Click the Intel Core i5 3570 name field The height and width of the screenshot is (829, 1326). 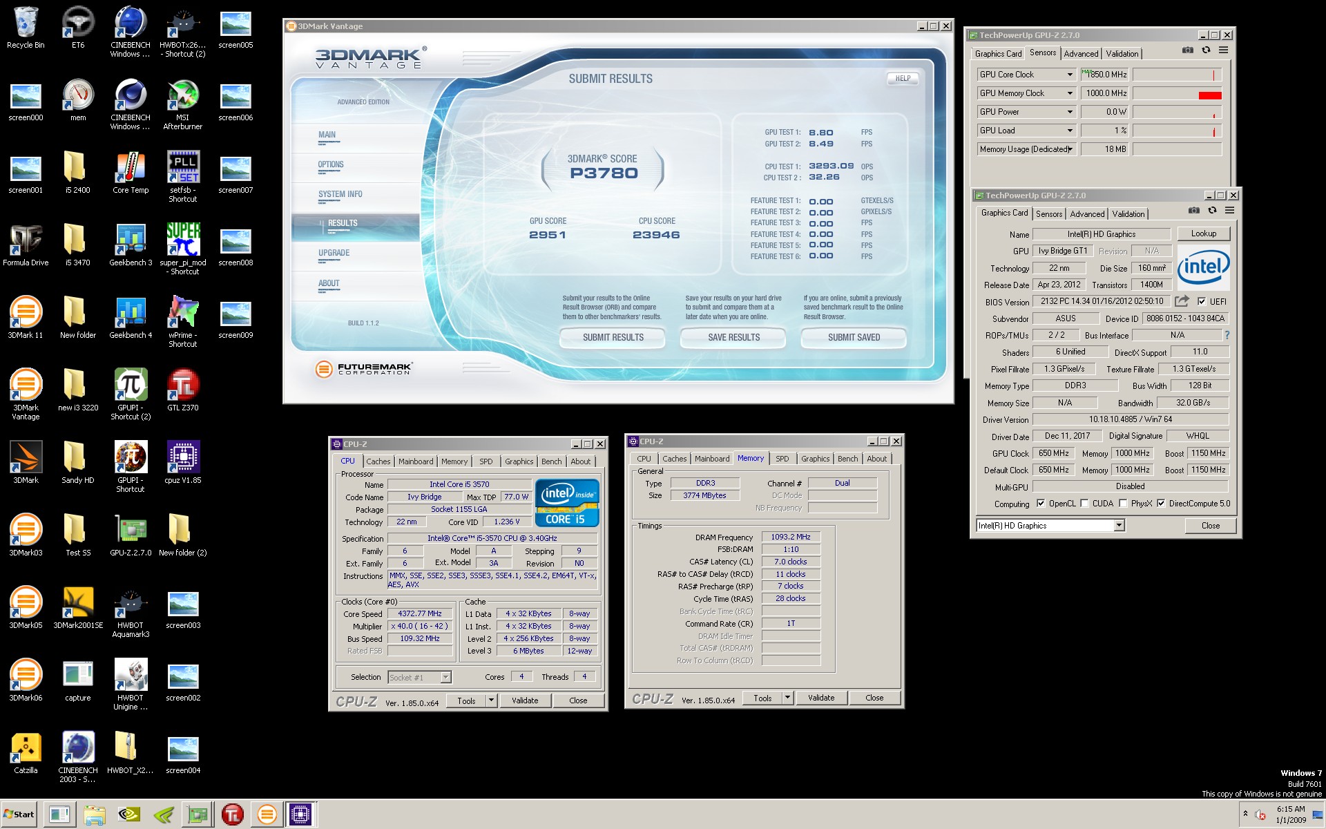(x=459, y=484)
